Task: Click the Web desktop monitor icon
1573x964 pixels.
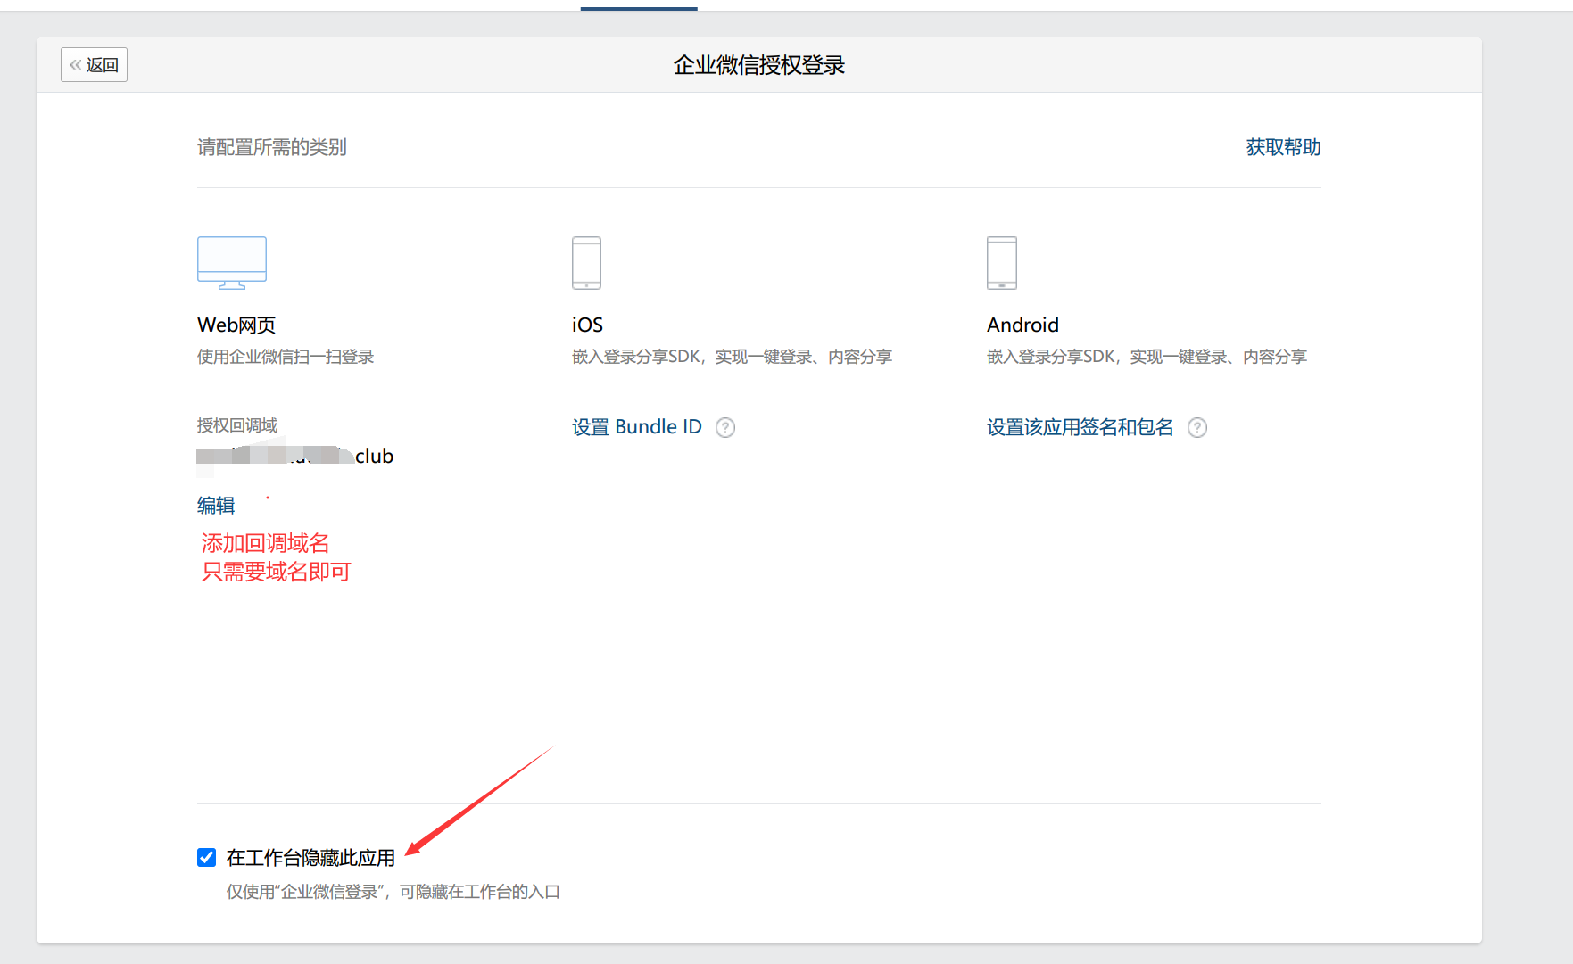Action: click(232, 262)
